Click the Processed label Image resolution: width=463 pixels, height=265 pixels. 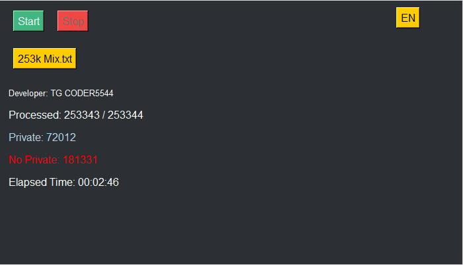click(34, 115)
